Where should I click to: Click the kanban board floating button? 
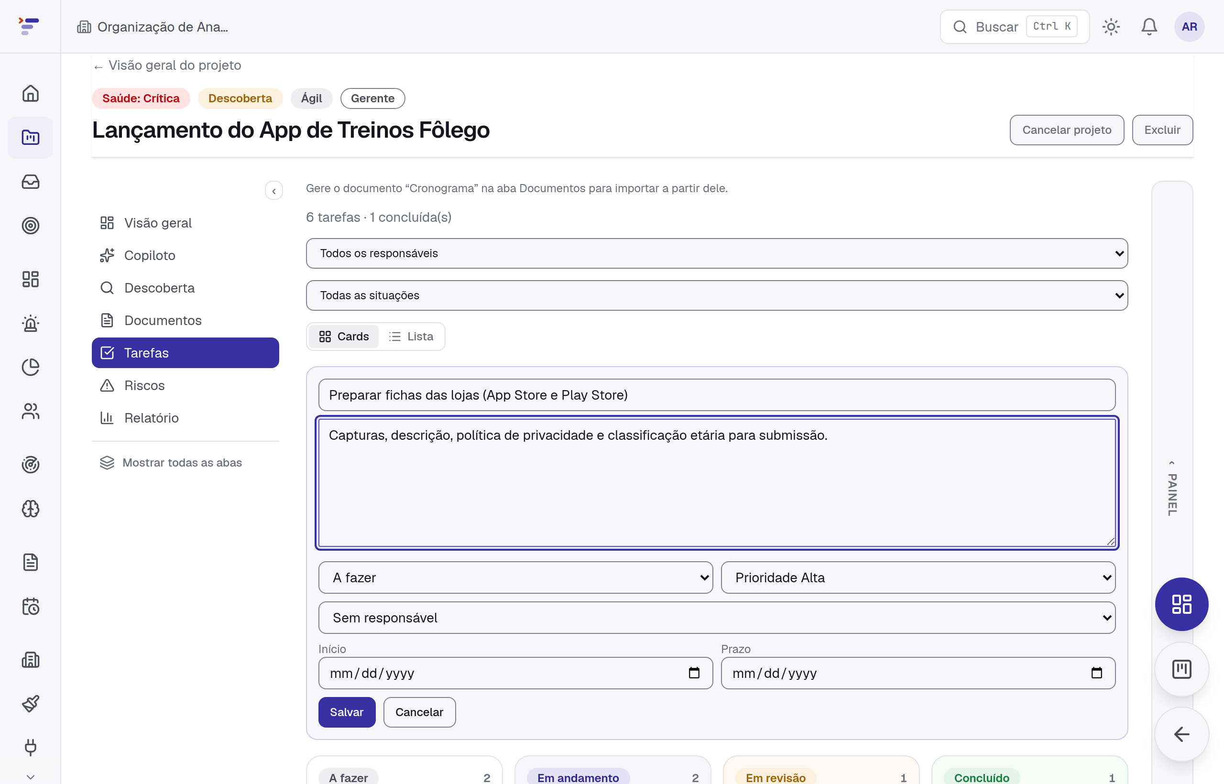coord(1181,669)
